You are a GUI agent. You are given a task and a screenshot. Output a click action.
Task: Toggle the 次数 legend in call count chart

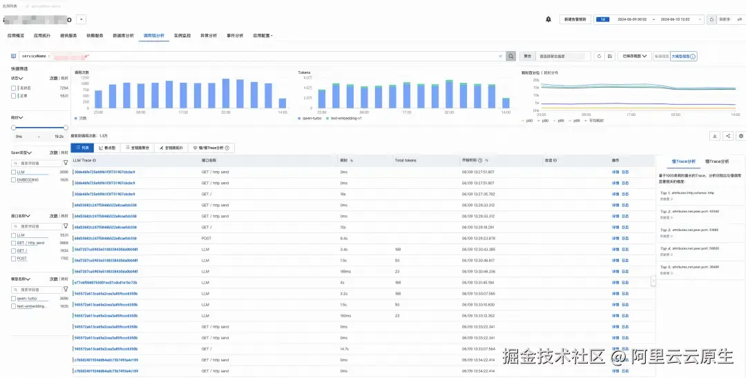pyautogui.click(x=81, y=118)
